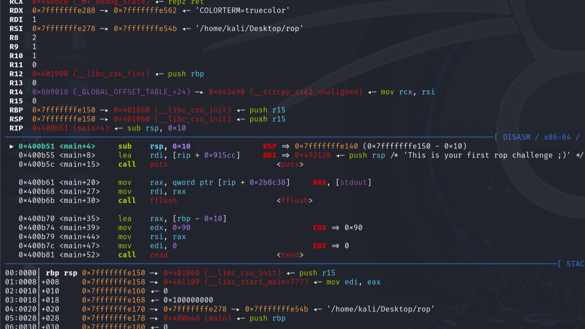Select stack address 0x7fffffffe180 in row 06

point(114,326)
